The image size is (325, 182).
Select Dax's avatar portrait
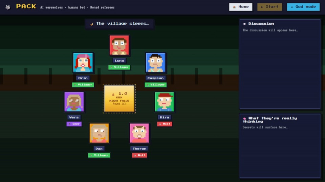click(x=99, y=133)
